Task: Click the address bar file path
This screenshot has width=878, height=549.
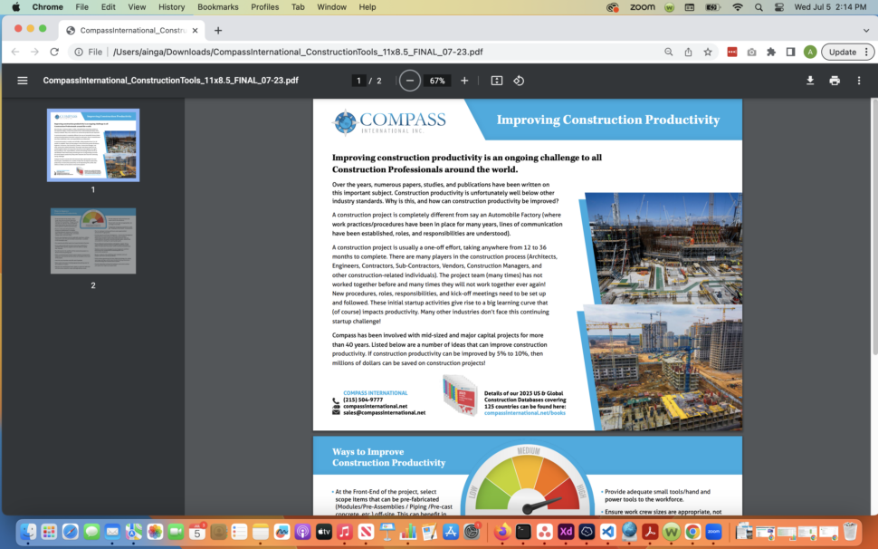Action: click(x=298, y=53)
